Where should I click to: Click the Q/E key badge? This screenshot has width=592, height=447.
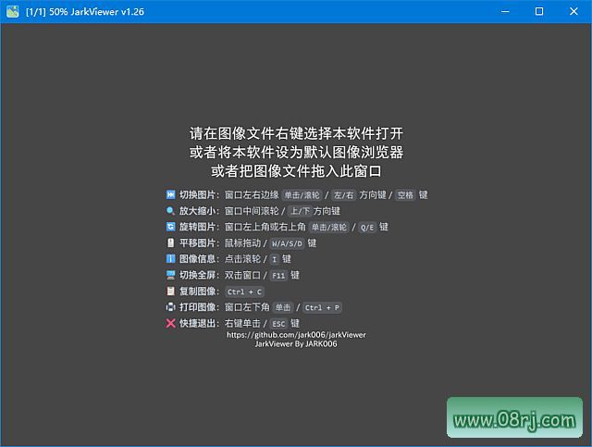click(x=367, y=228)
